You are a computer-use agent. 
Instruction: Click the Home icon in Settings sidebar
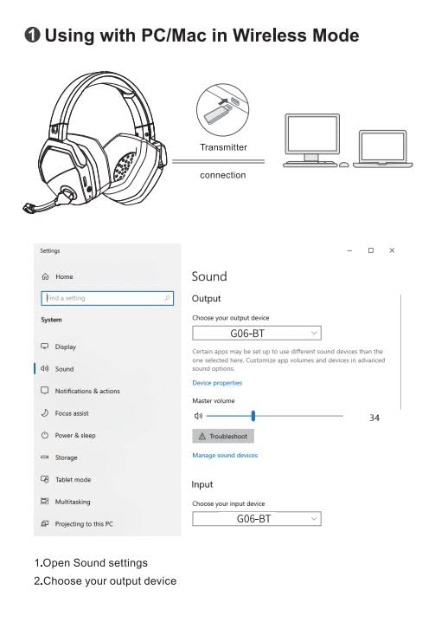(45, 276)
